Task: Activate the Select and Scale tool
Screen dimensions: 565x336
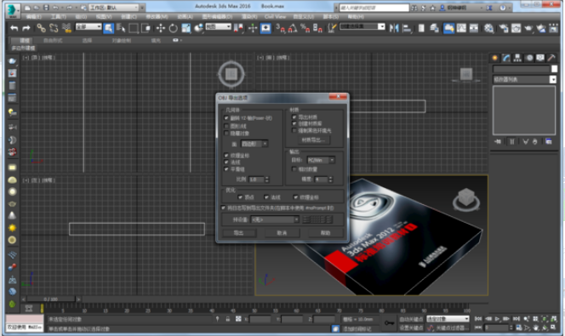Action: click(x=186, y=28)
